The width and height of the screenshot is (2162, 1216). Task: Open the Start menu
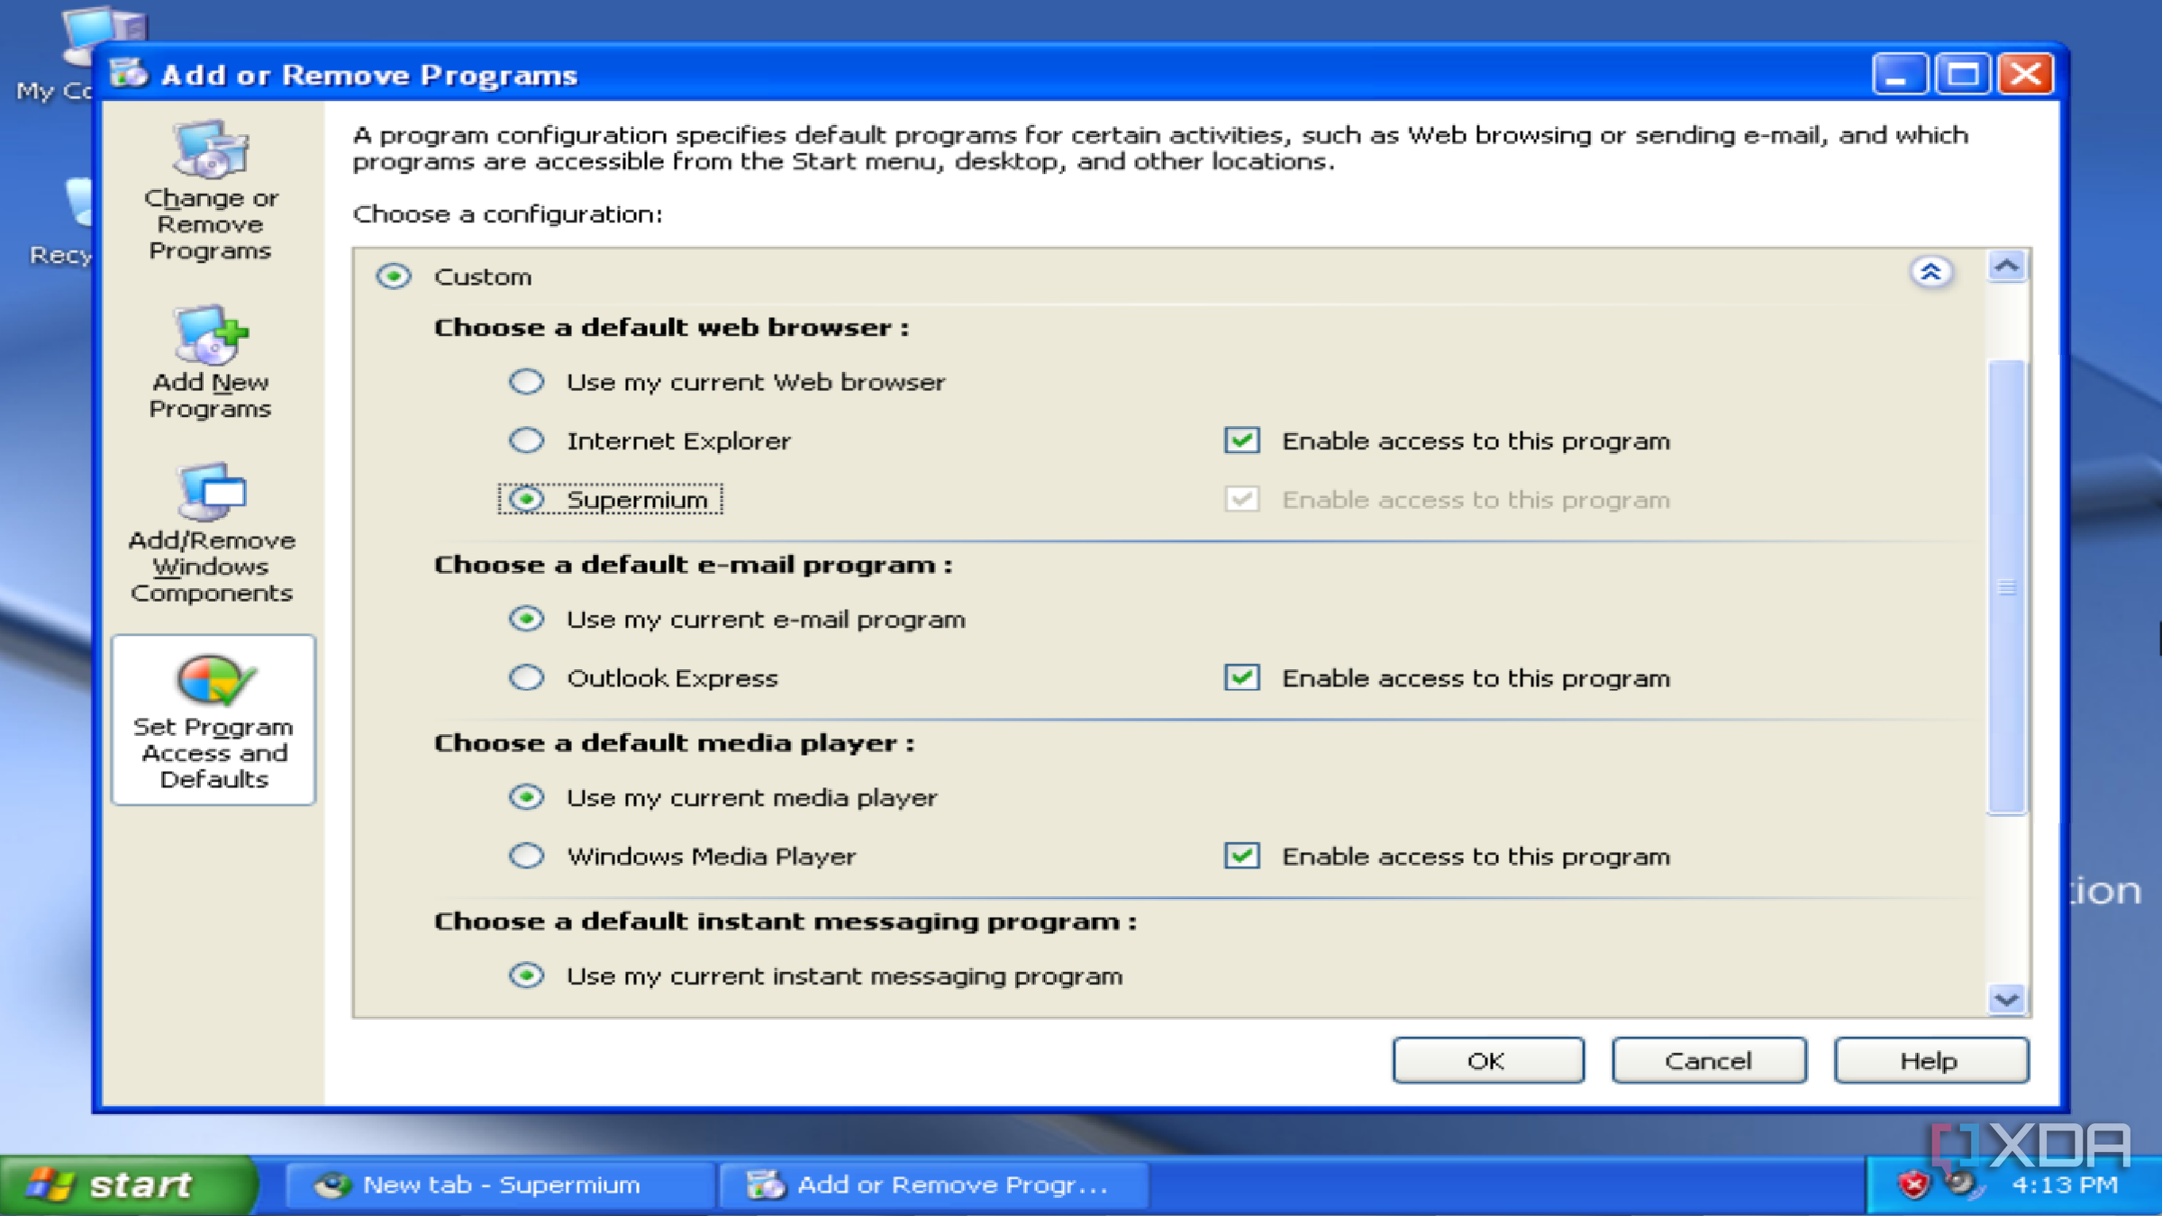point(129,1185)
